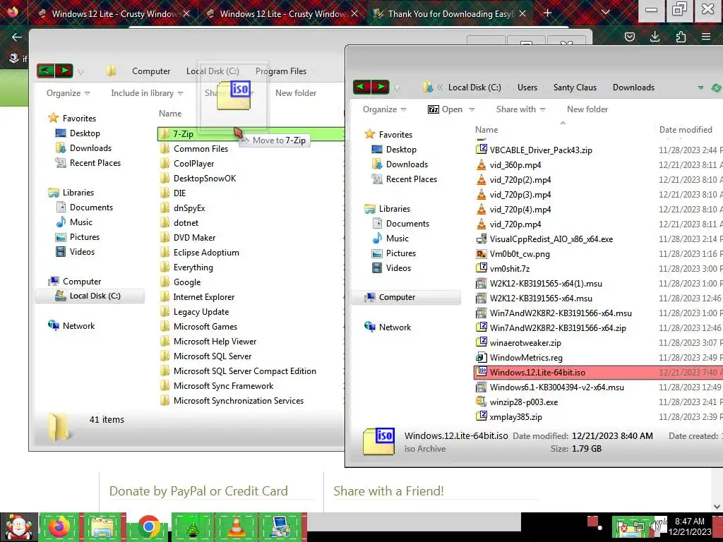The width and height of the screenshot is (723, 542).
Task: Open Chrome from the taskbar
Action: coord(148,527)
